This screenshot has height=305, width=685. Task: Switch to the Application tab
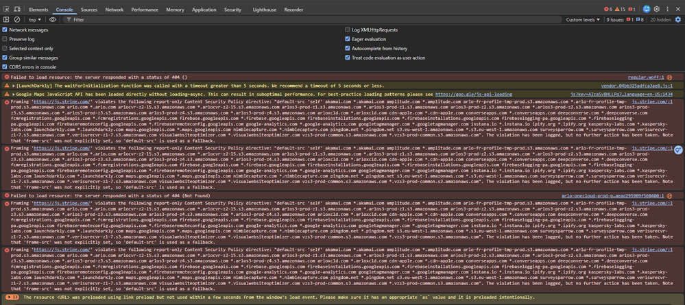[x=204, y=10]
